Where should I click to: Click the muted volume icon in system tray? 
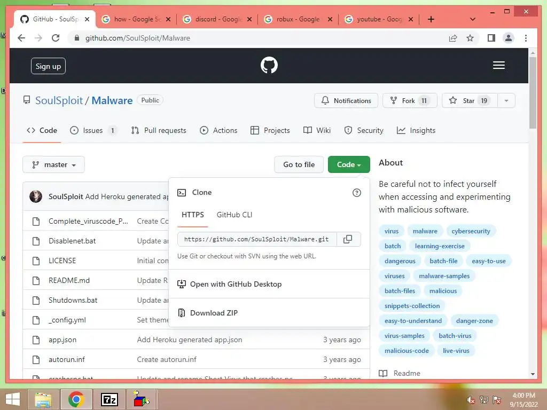pos(471,399)
